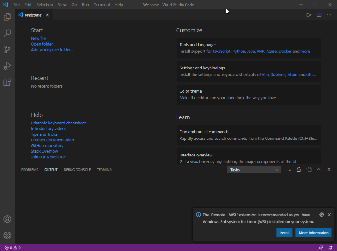The height and width of the screenshot is (251, 337).
Task: Click the Open folder... link
Action: pyautogui.click(x=43, y=44)
